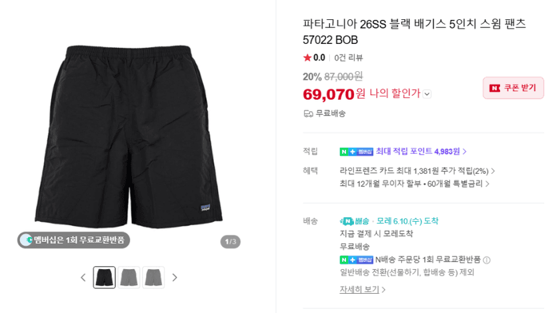Click the N배송 delivery logo icon

tap(347, 221)
